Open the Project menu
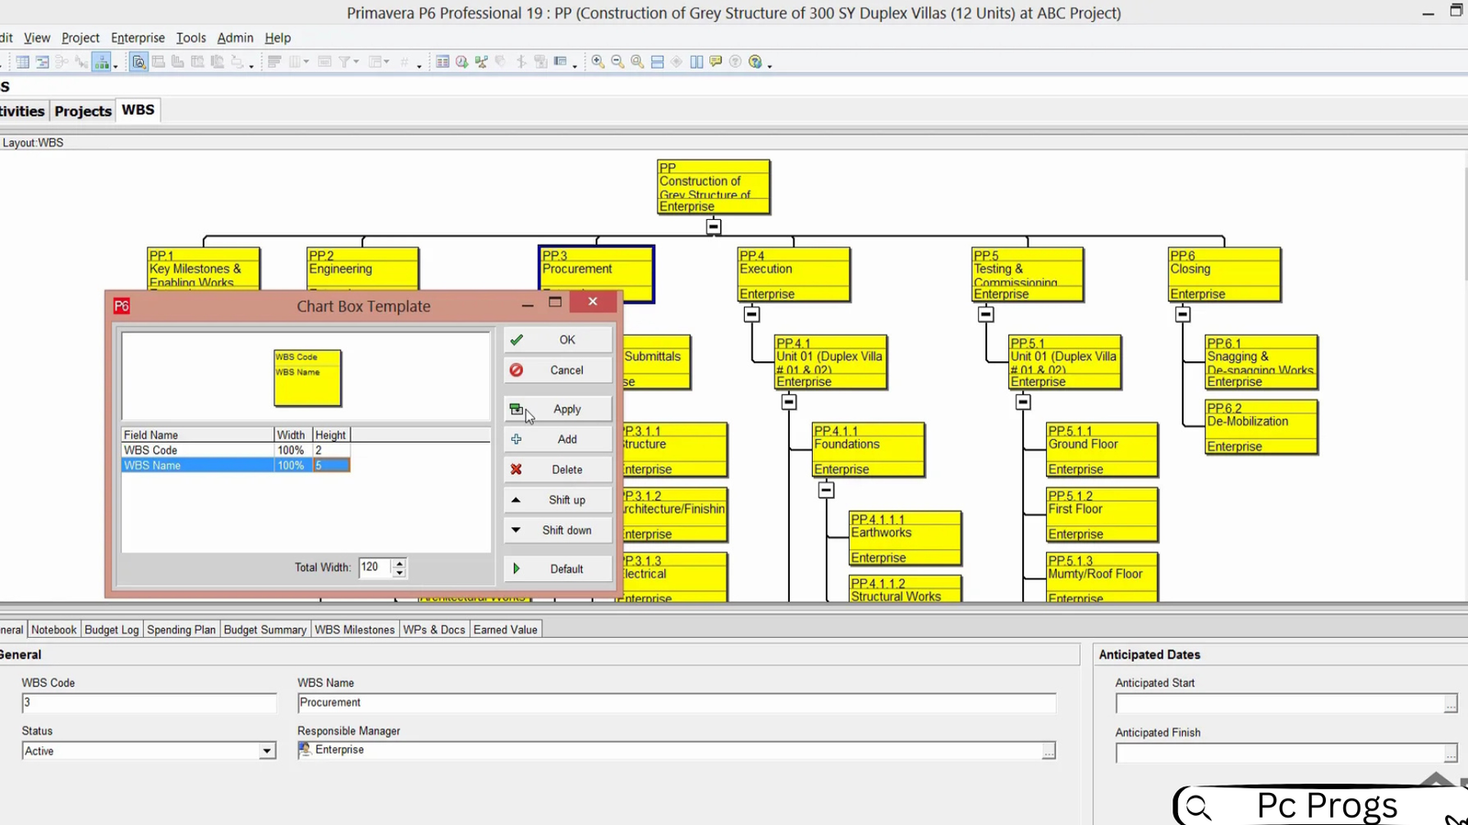Viewport: 1468px width, 825px height. pyautogui.click(x=81, y=38)
